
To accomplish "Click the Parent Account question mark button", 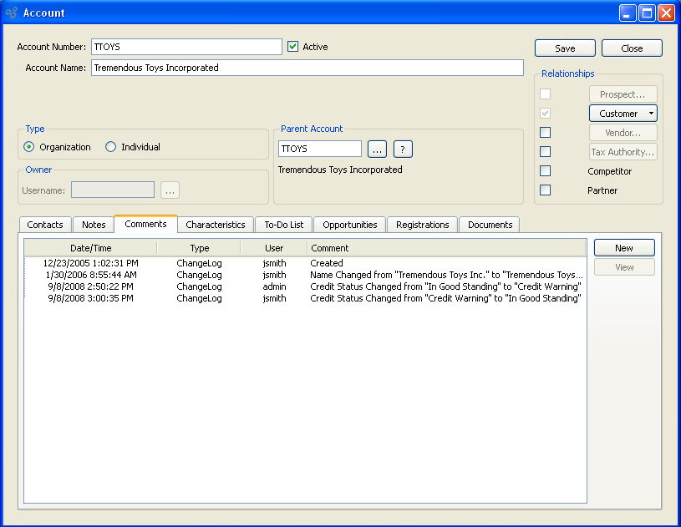I will point(403,149).
